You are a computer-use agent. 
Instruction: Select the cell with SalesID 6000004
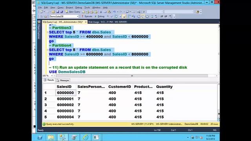tap(65, 117)
